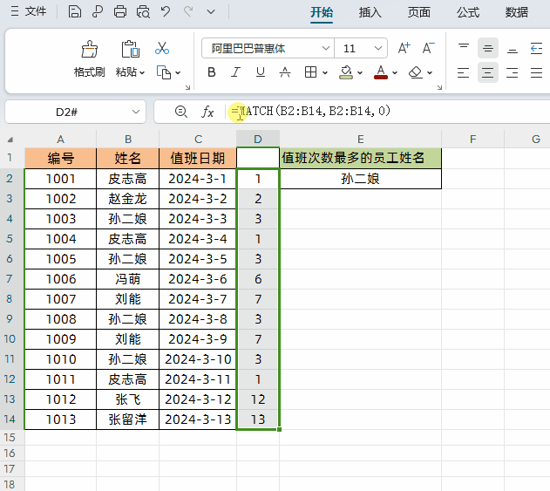Viewport: 550px width, 491px height.
Task: Click the Save icon in quick access toolbar
Action: coord(75,12)
